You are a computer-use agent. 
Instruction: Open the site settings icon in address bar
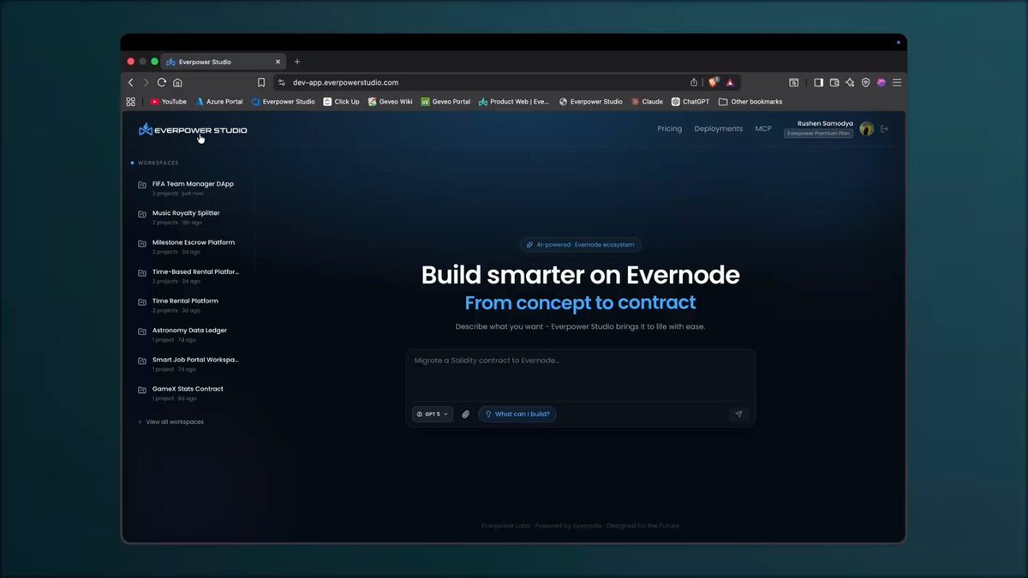(281, 82)
